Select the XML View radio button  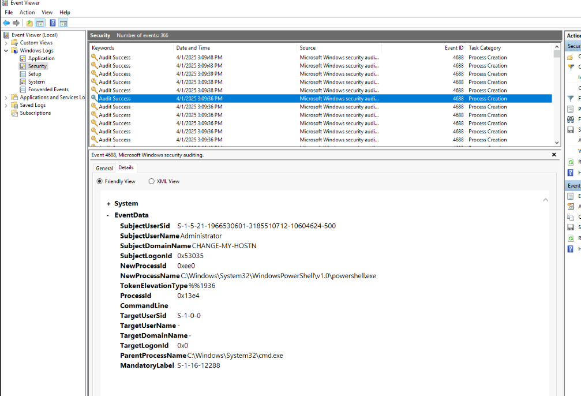point(152,181)
